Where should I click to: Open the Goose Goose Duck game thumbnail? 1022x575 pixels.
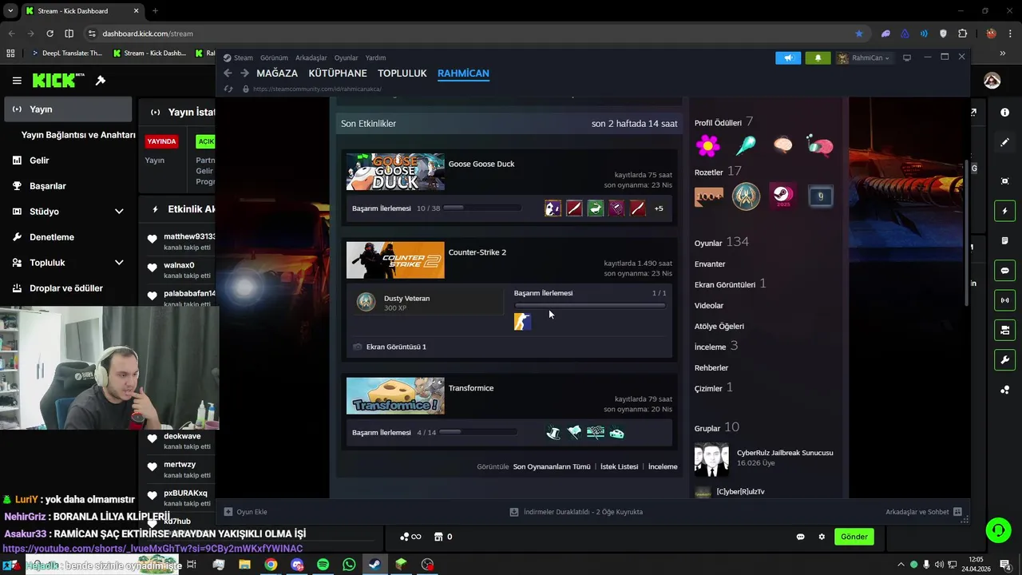tap(395, 172)
